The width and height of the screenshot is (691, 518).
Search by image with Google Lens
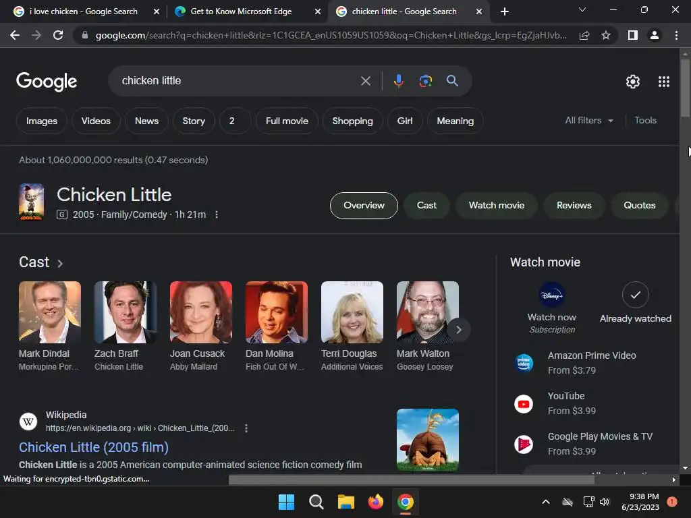pyautogui.click(x=425, y=81)
